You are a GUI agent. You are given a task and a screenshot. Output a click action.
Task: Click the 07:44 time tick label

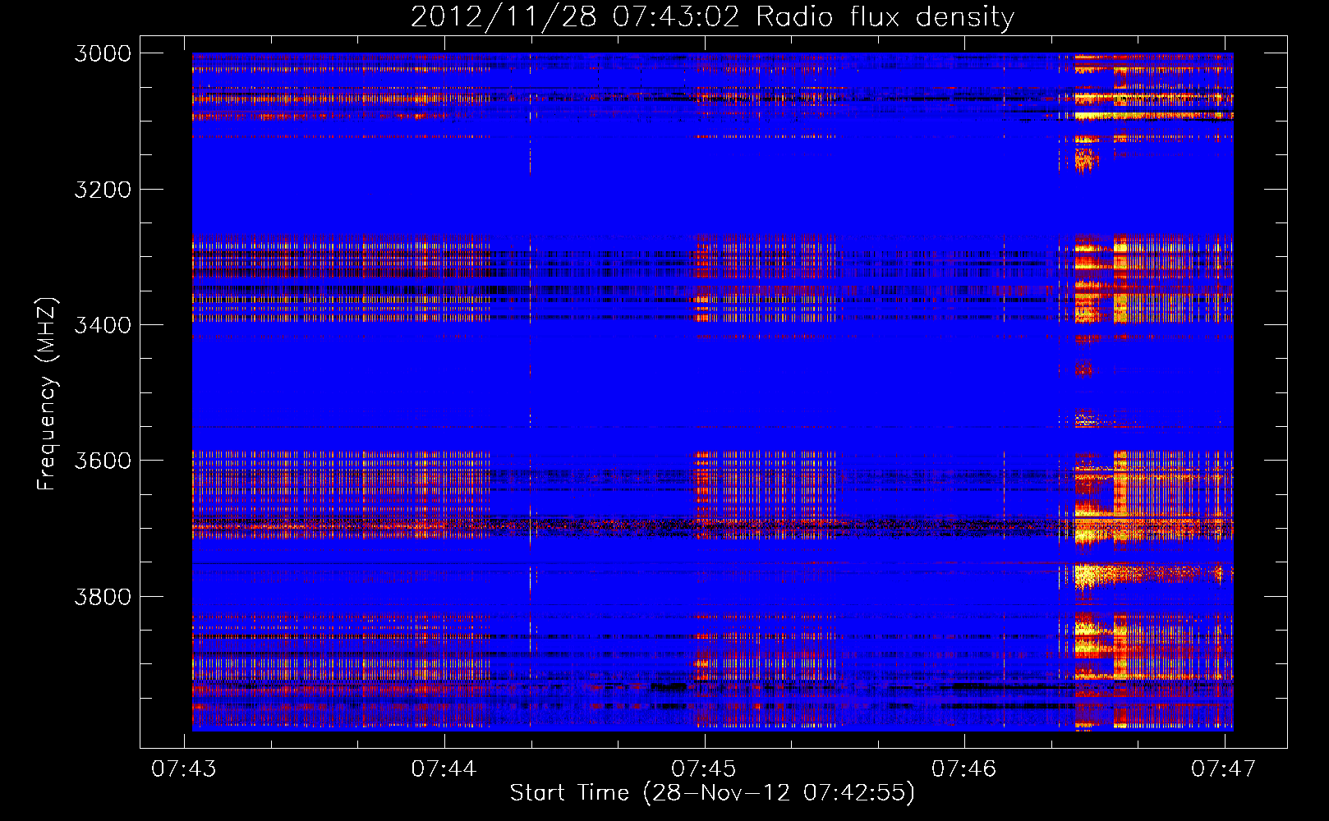(444, 768)
